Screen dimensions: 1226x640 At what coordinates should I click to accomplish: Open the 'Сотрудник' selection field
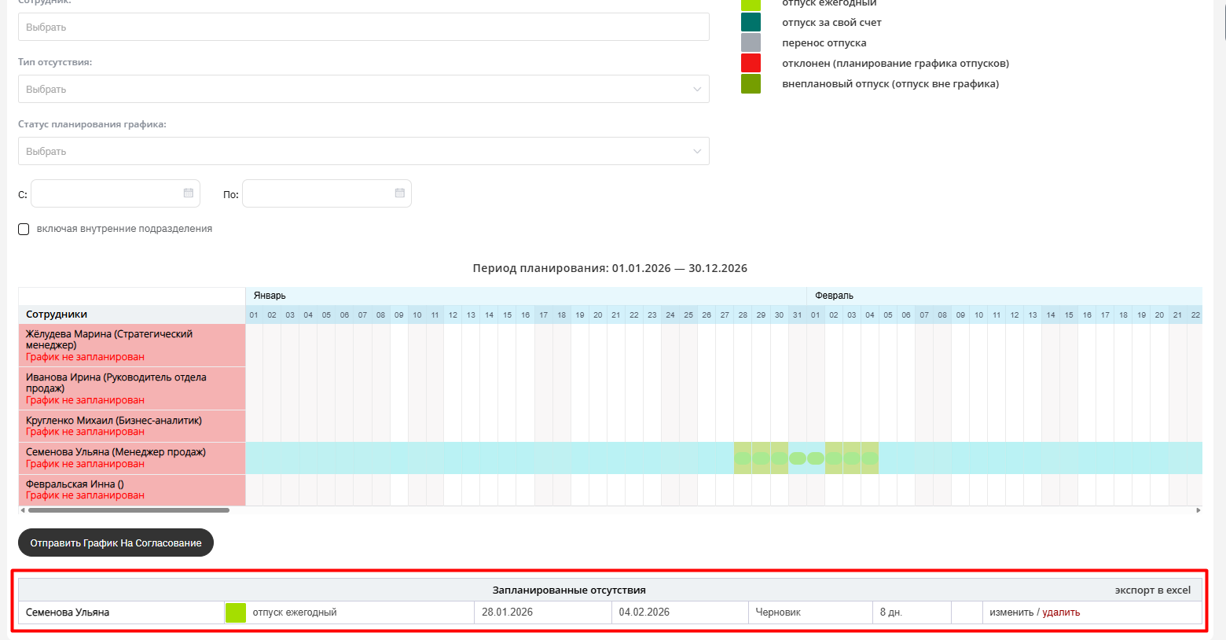coord(363,27)
